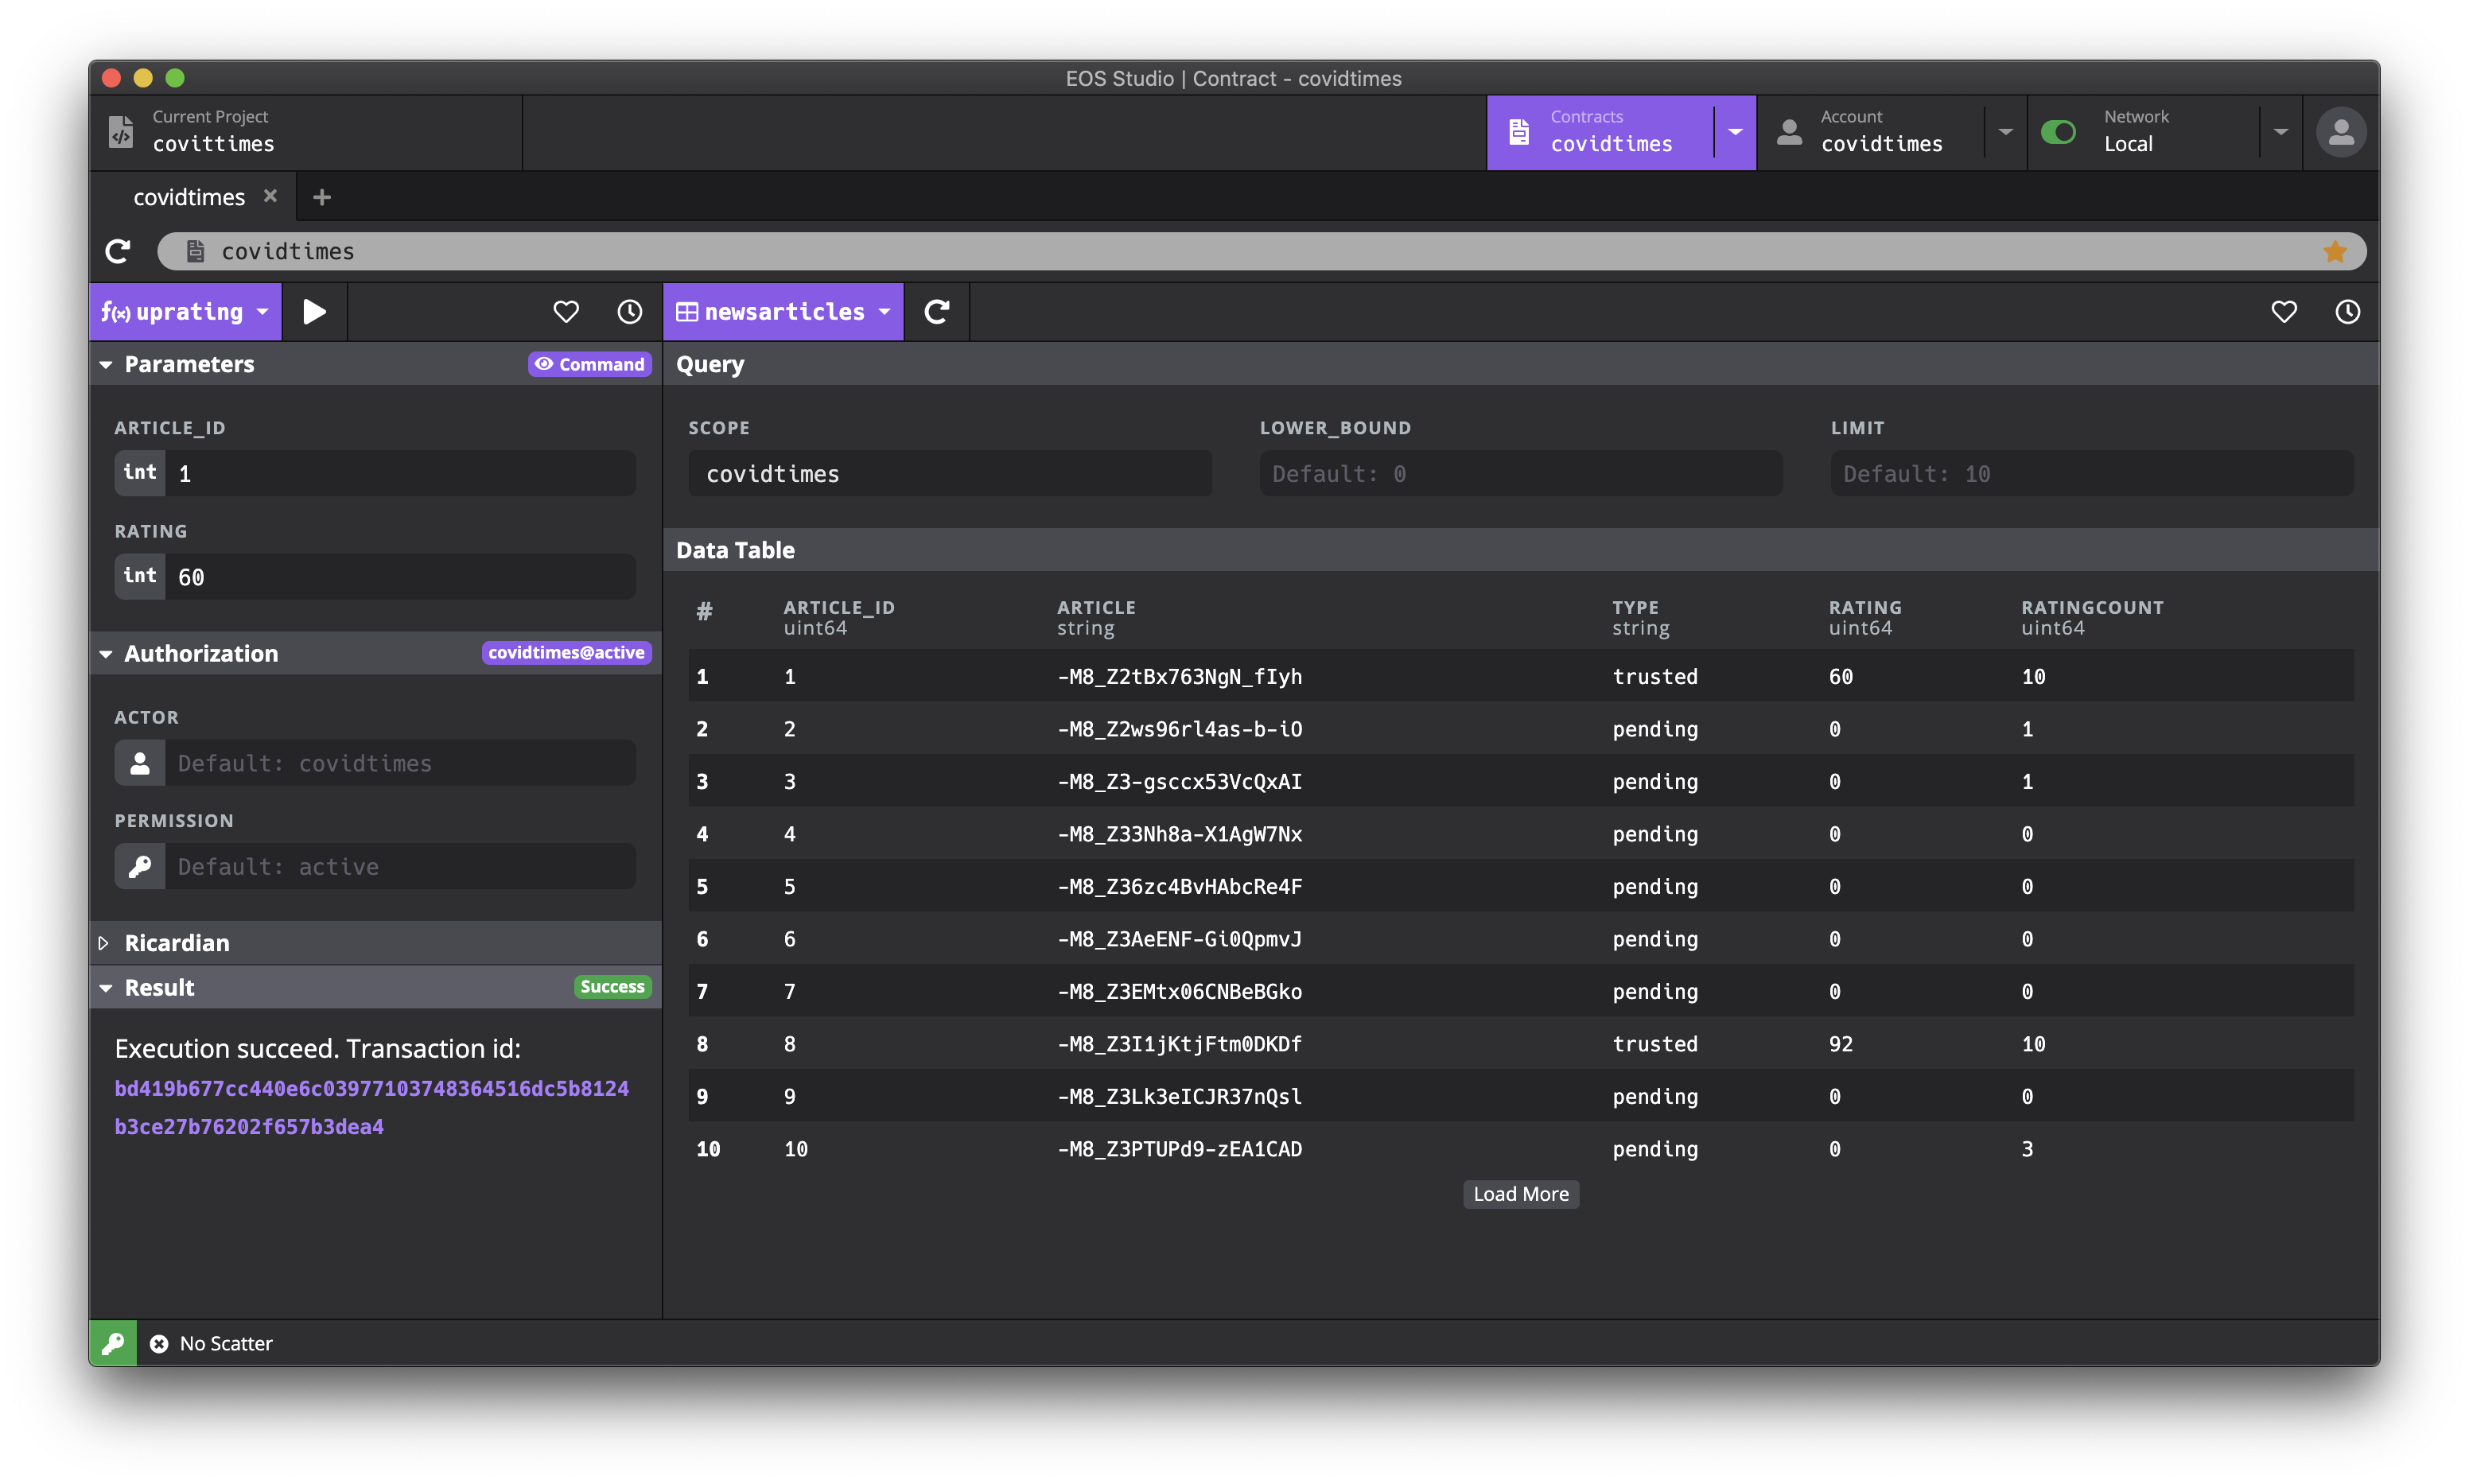Image resolution: width=2469 pixels, height=1484 pixels.
Task: Open the transaction id link
Action: click(371, 1089)
